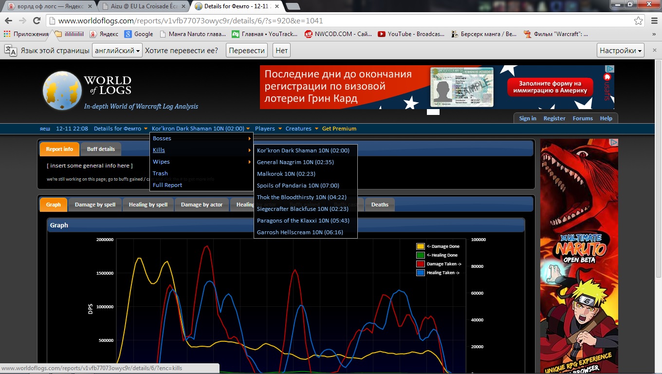Open the YouTube Broadcast bookmark
The width and height of the screenshot is (662, 374).
tap(411, 34)
